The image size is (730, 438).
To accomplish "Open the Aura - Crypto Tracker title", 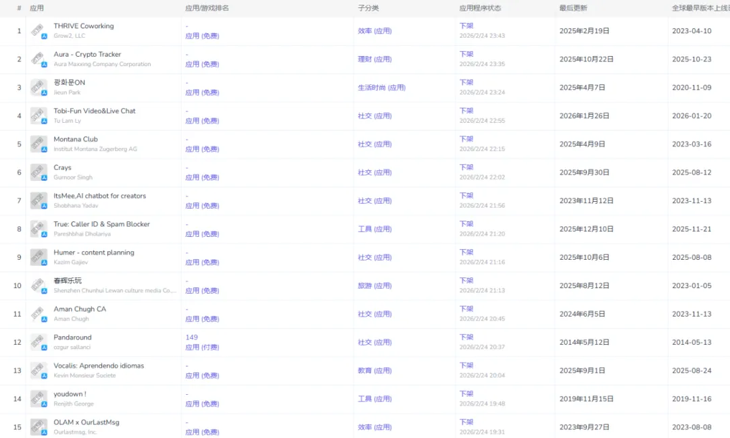I will click(87, 55).
